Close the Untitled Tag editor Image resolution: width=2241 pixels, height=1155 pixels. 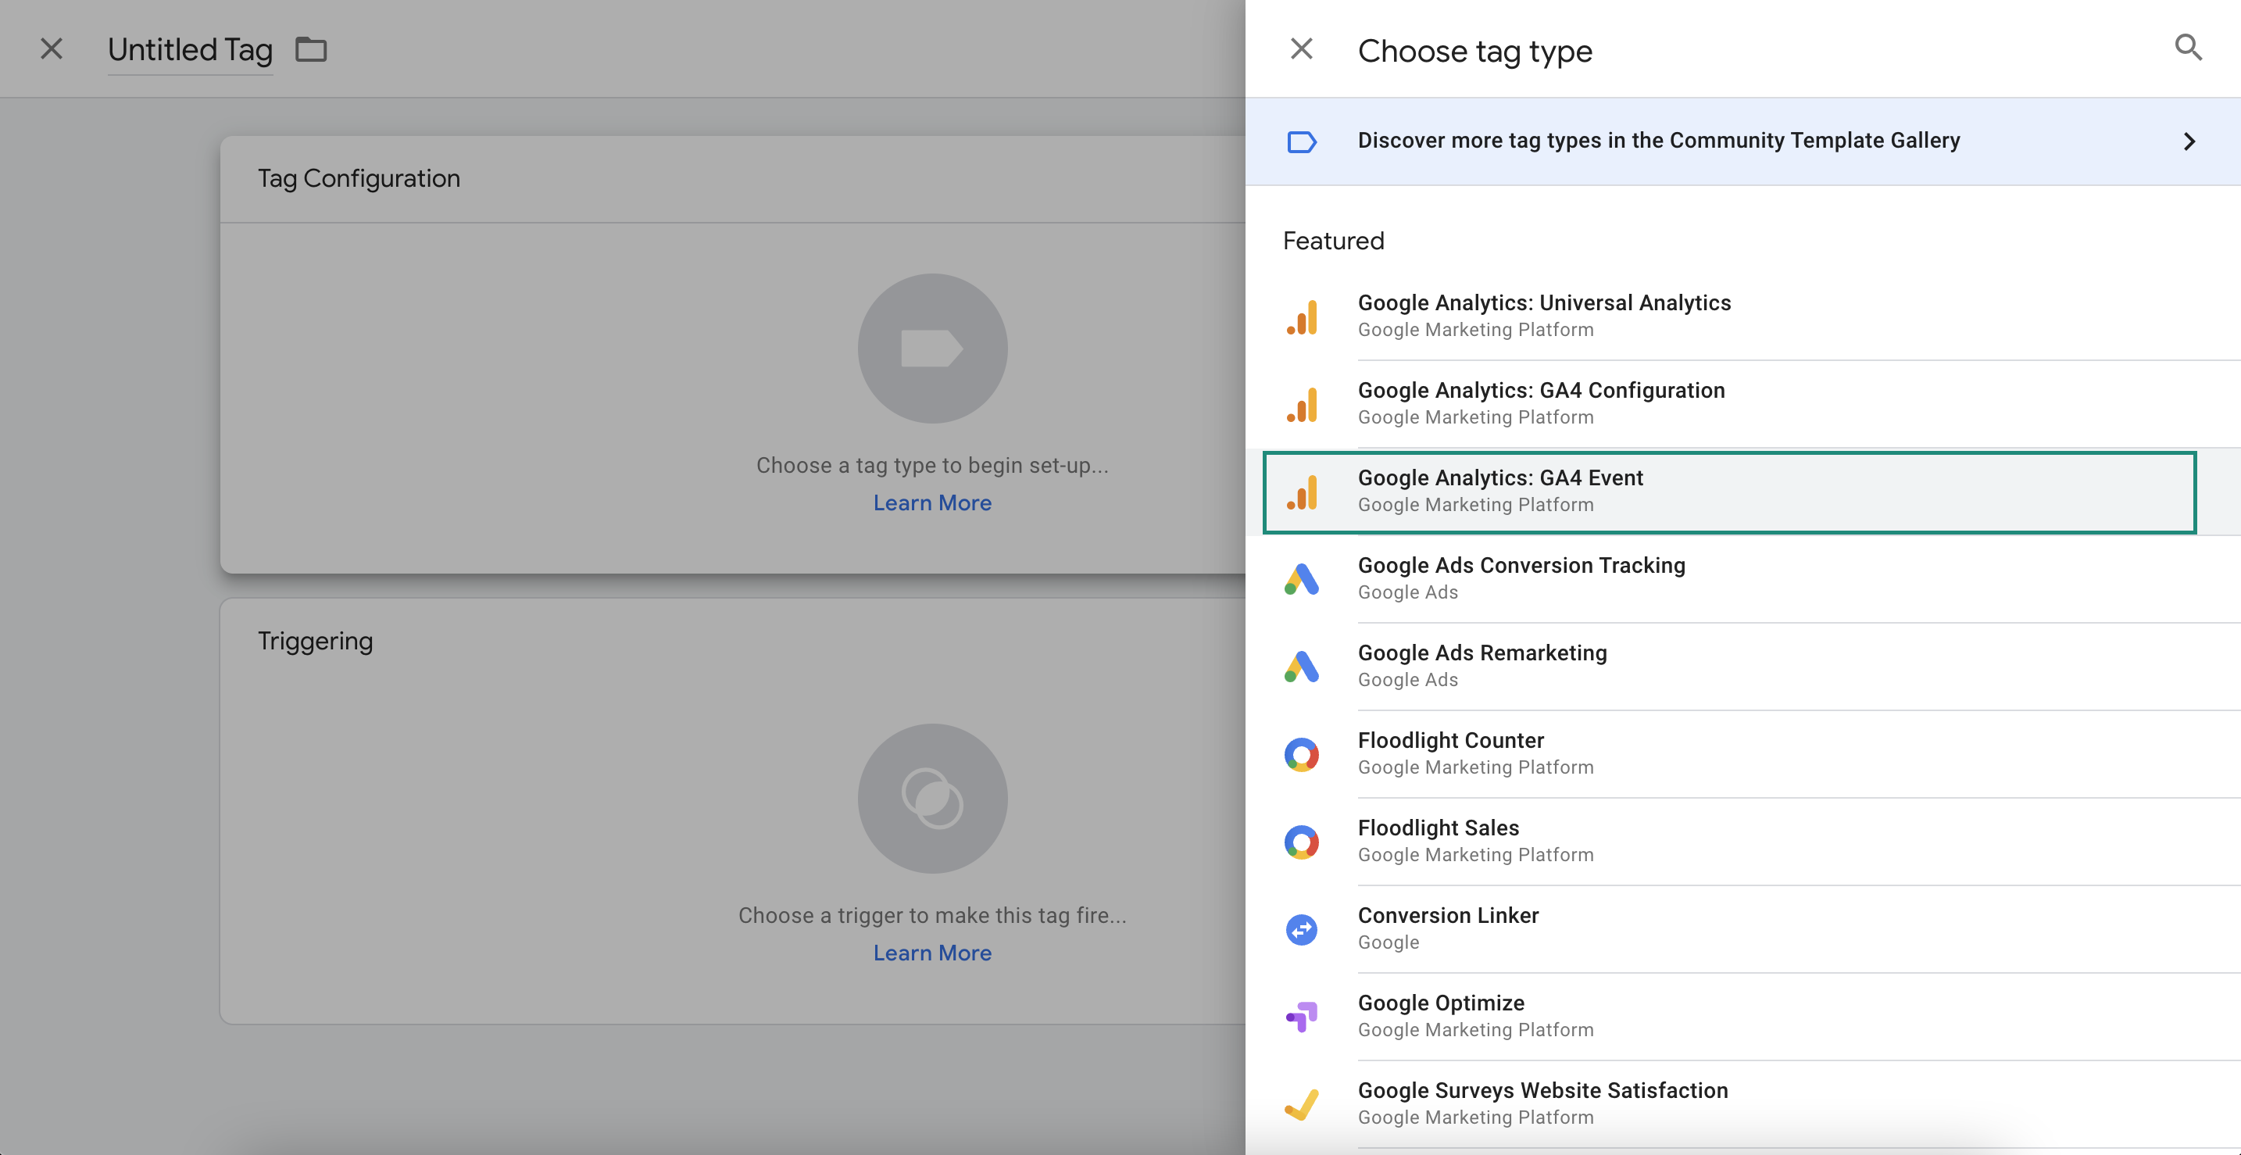(52, 48)
